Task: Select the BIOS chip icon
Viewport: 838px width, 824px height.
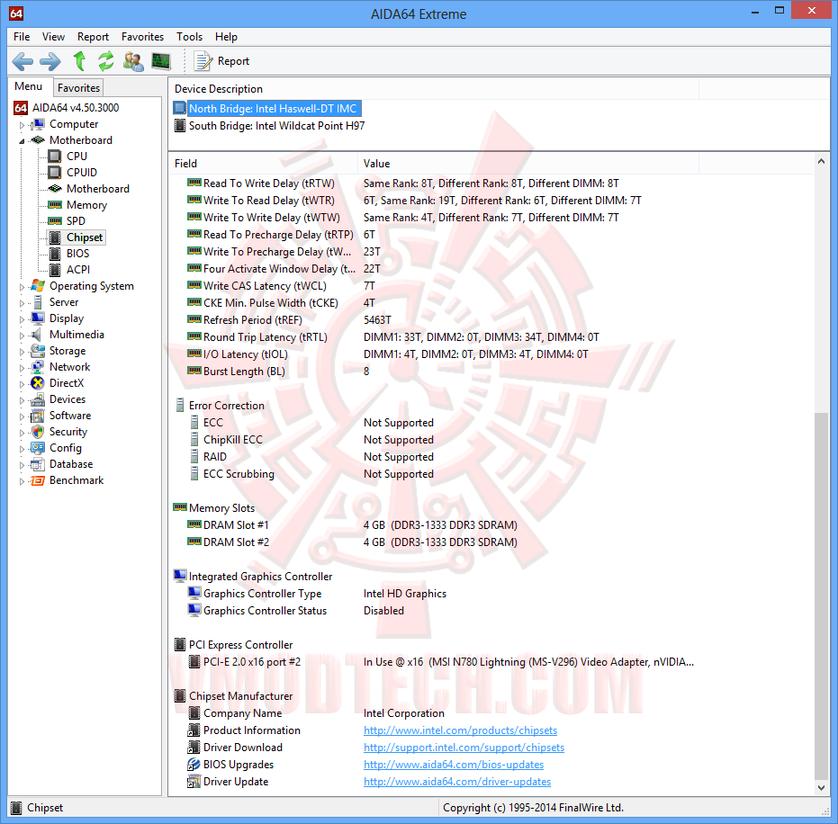Action: [55, 254]
